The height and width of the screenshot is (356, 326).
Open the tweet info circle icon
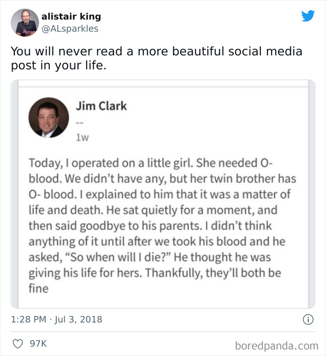(307, 320)
